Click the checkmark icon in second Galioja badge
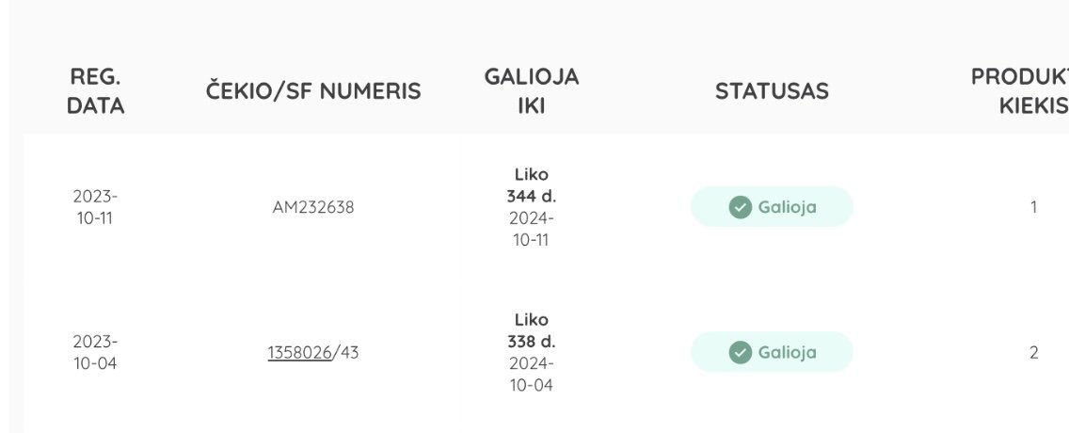This screenshot has width=1069, height=433. coord(740,353)
